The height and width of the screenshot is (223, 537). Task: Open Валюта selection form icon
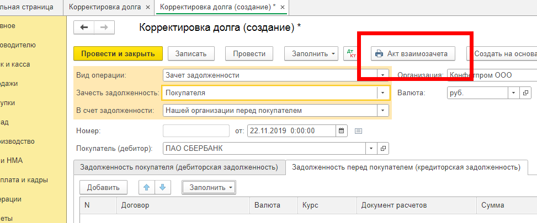pyautogui.click(x=525, y=93)
